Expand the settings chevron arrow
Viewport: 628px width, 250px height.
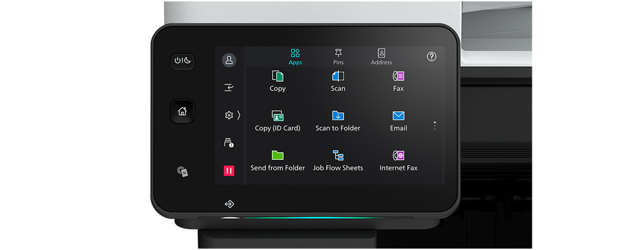click(239, 116)
